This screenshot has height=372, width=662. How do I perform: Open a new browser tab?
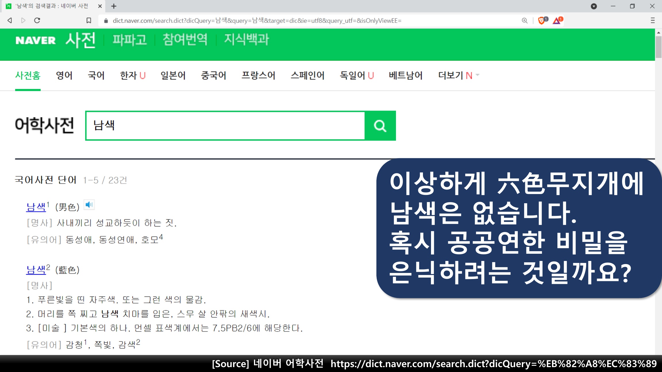(x=114, y=6)
